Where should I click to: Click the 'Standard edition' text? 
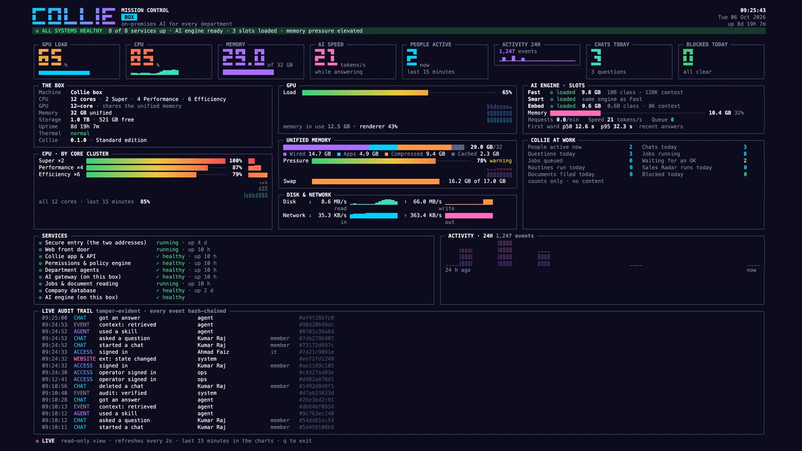pos(121,140)
